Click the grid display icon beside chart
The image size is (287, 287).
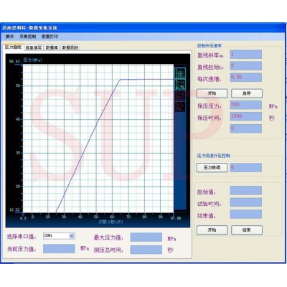coord(180,73)
